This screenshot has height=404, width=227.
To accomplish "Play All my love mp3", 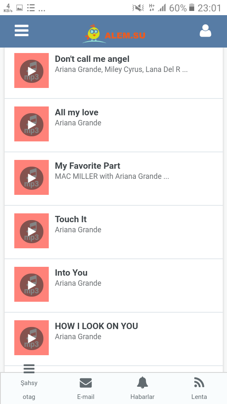I will click(32, 124).
